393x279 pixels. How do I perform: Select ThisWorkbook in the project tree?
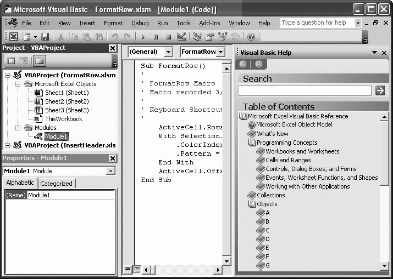tap(63, 119)
